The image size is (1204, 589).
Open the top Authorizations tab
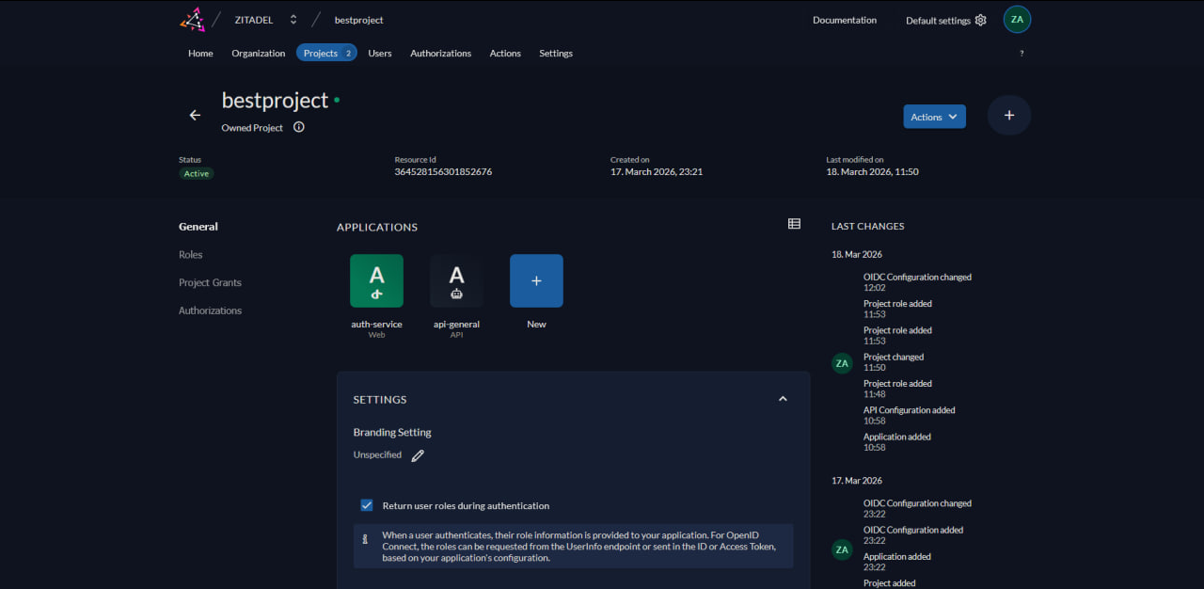click(x=441, y=54)
